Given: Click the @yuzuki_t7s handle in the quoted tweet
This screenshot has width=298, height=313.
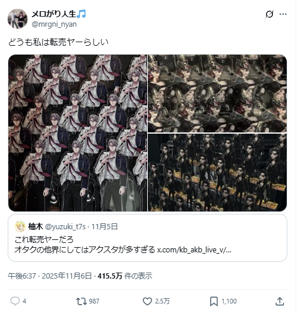Looking at the screenshot, I should pos(65,226).
